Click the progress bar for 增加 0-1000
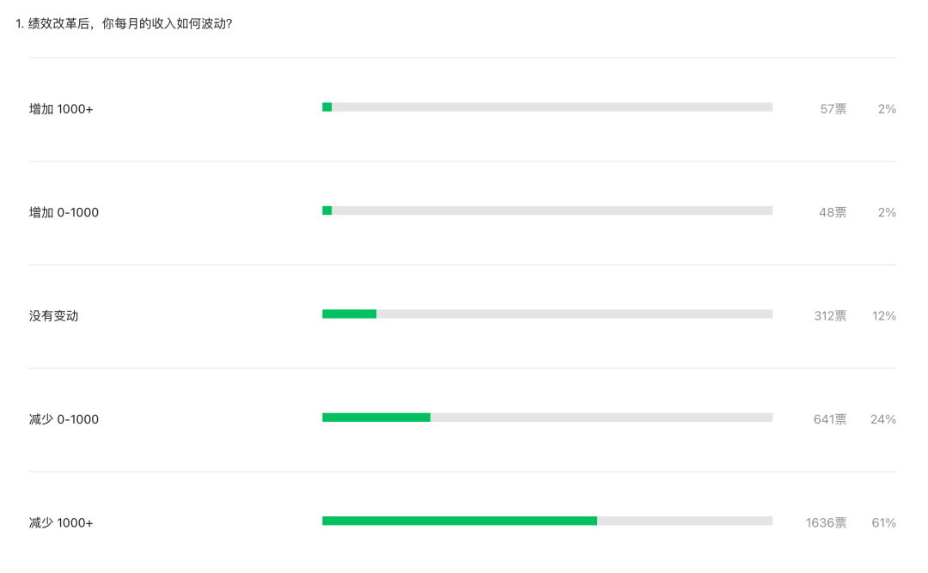The image size is (928, 573). point(547,210)
